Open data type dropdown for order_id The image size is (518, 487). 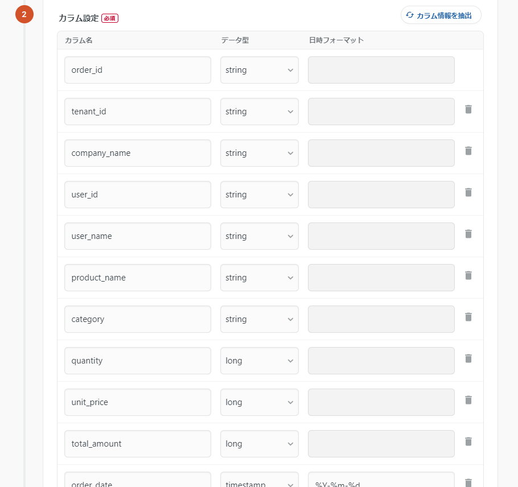click(x=260, y=70)
